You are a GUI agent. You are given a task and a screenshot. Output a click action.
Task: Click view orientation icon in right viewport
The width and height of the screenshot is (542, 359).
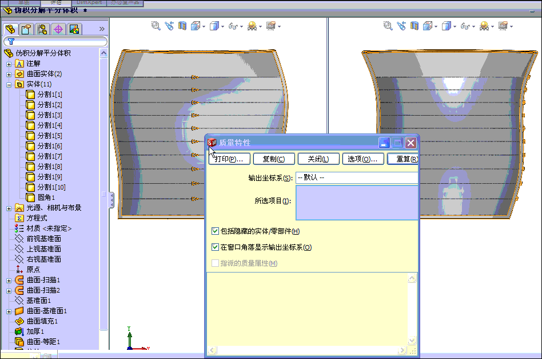click(428, 26)
